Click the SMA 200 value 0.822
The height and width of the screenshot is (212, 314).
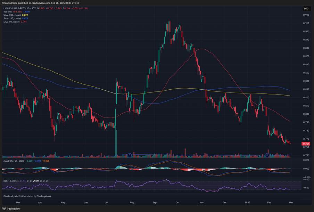[25, 15]
